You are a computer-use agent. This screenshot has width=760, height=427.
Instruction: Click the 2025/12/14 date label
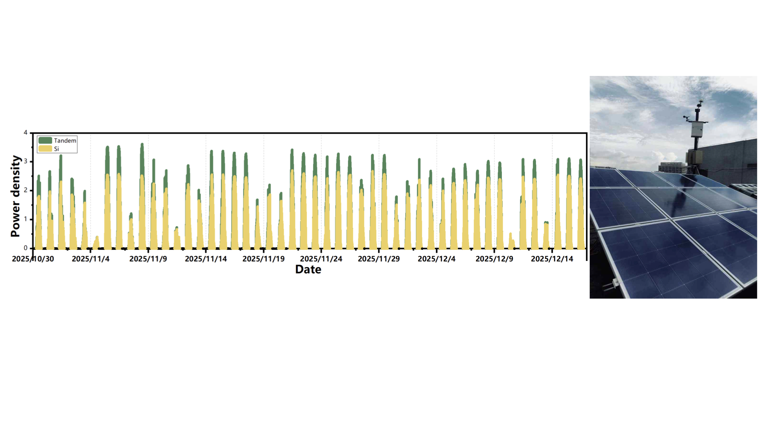point(552,259)
